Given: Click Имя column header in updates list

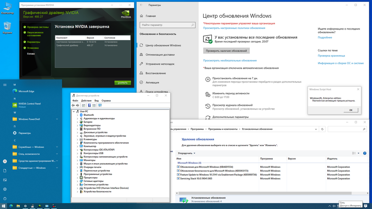Looking at the screenshot, I should pyautogui.click(x=217, y=159).
